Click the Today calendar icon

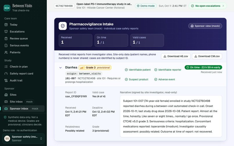point(6,25)
